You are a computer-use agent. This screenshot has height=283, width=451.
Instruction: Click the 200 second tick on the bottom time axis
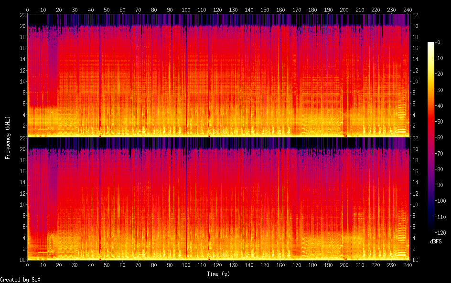tap(344, 265)
